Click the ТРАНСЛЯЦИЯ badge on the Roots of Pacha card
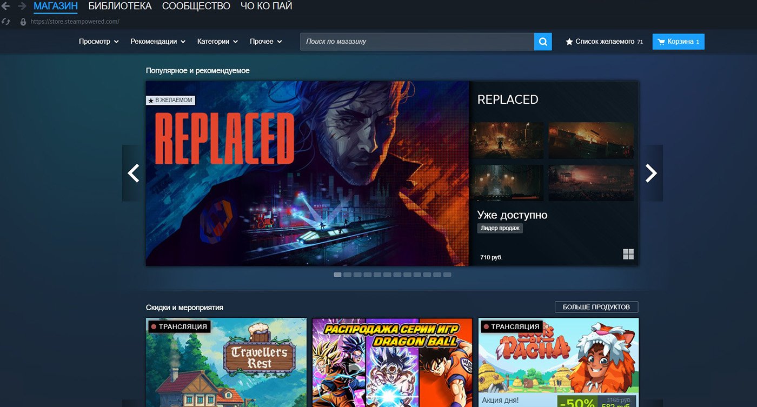757x407 pixels. (510, 326)
